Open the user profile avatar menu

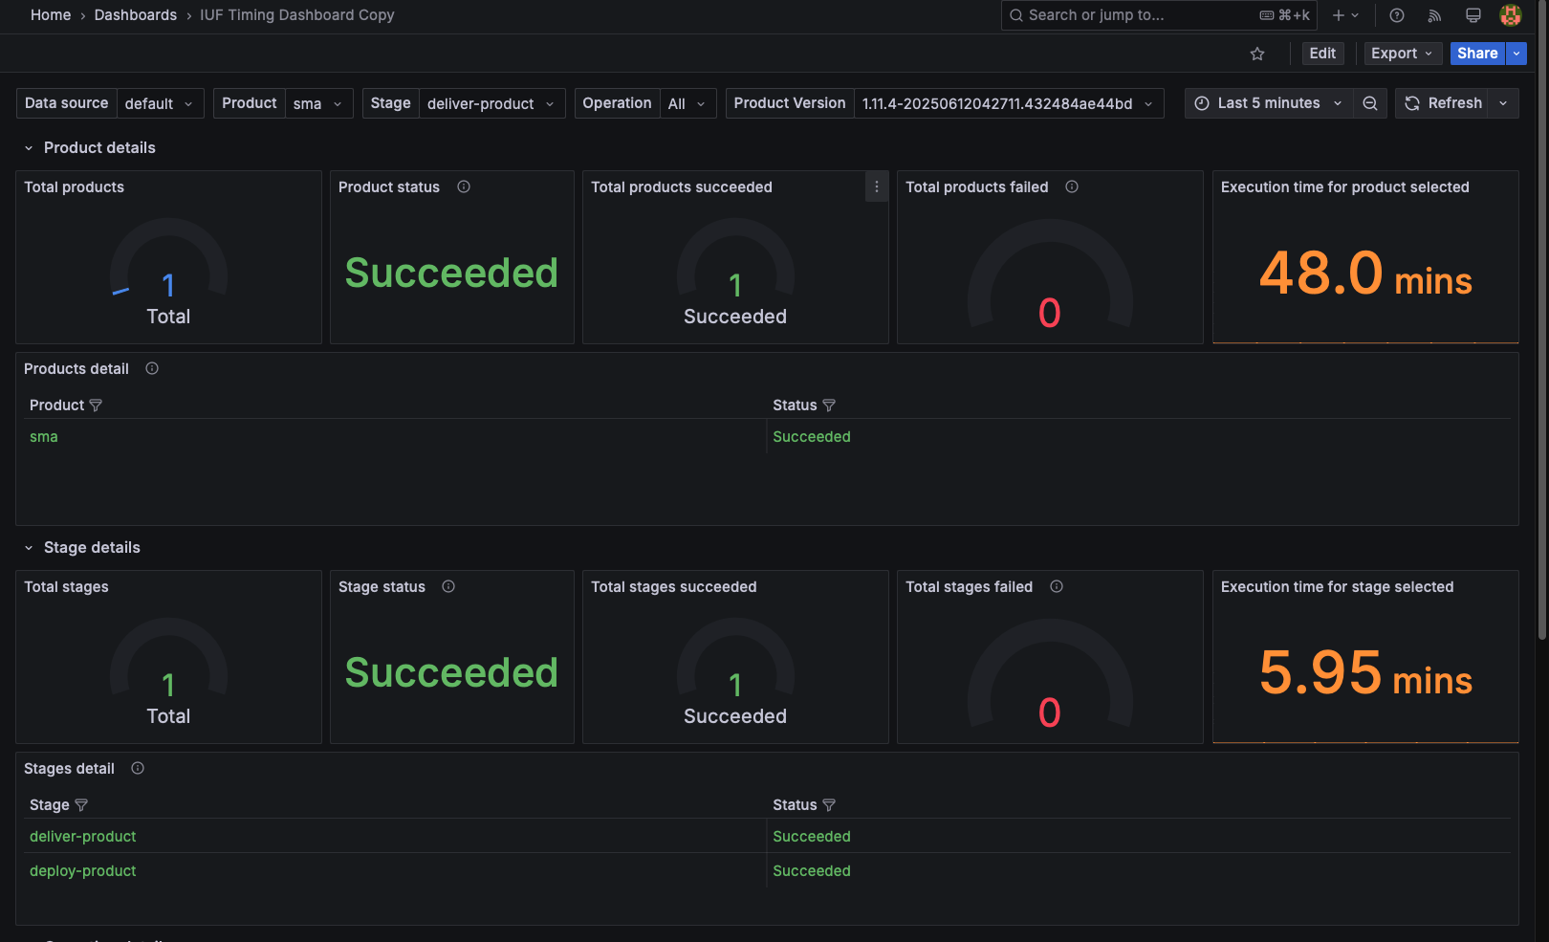[1511, 15]
